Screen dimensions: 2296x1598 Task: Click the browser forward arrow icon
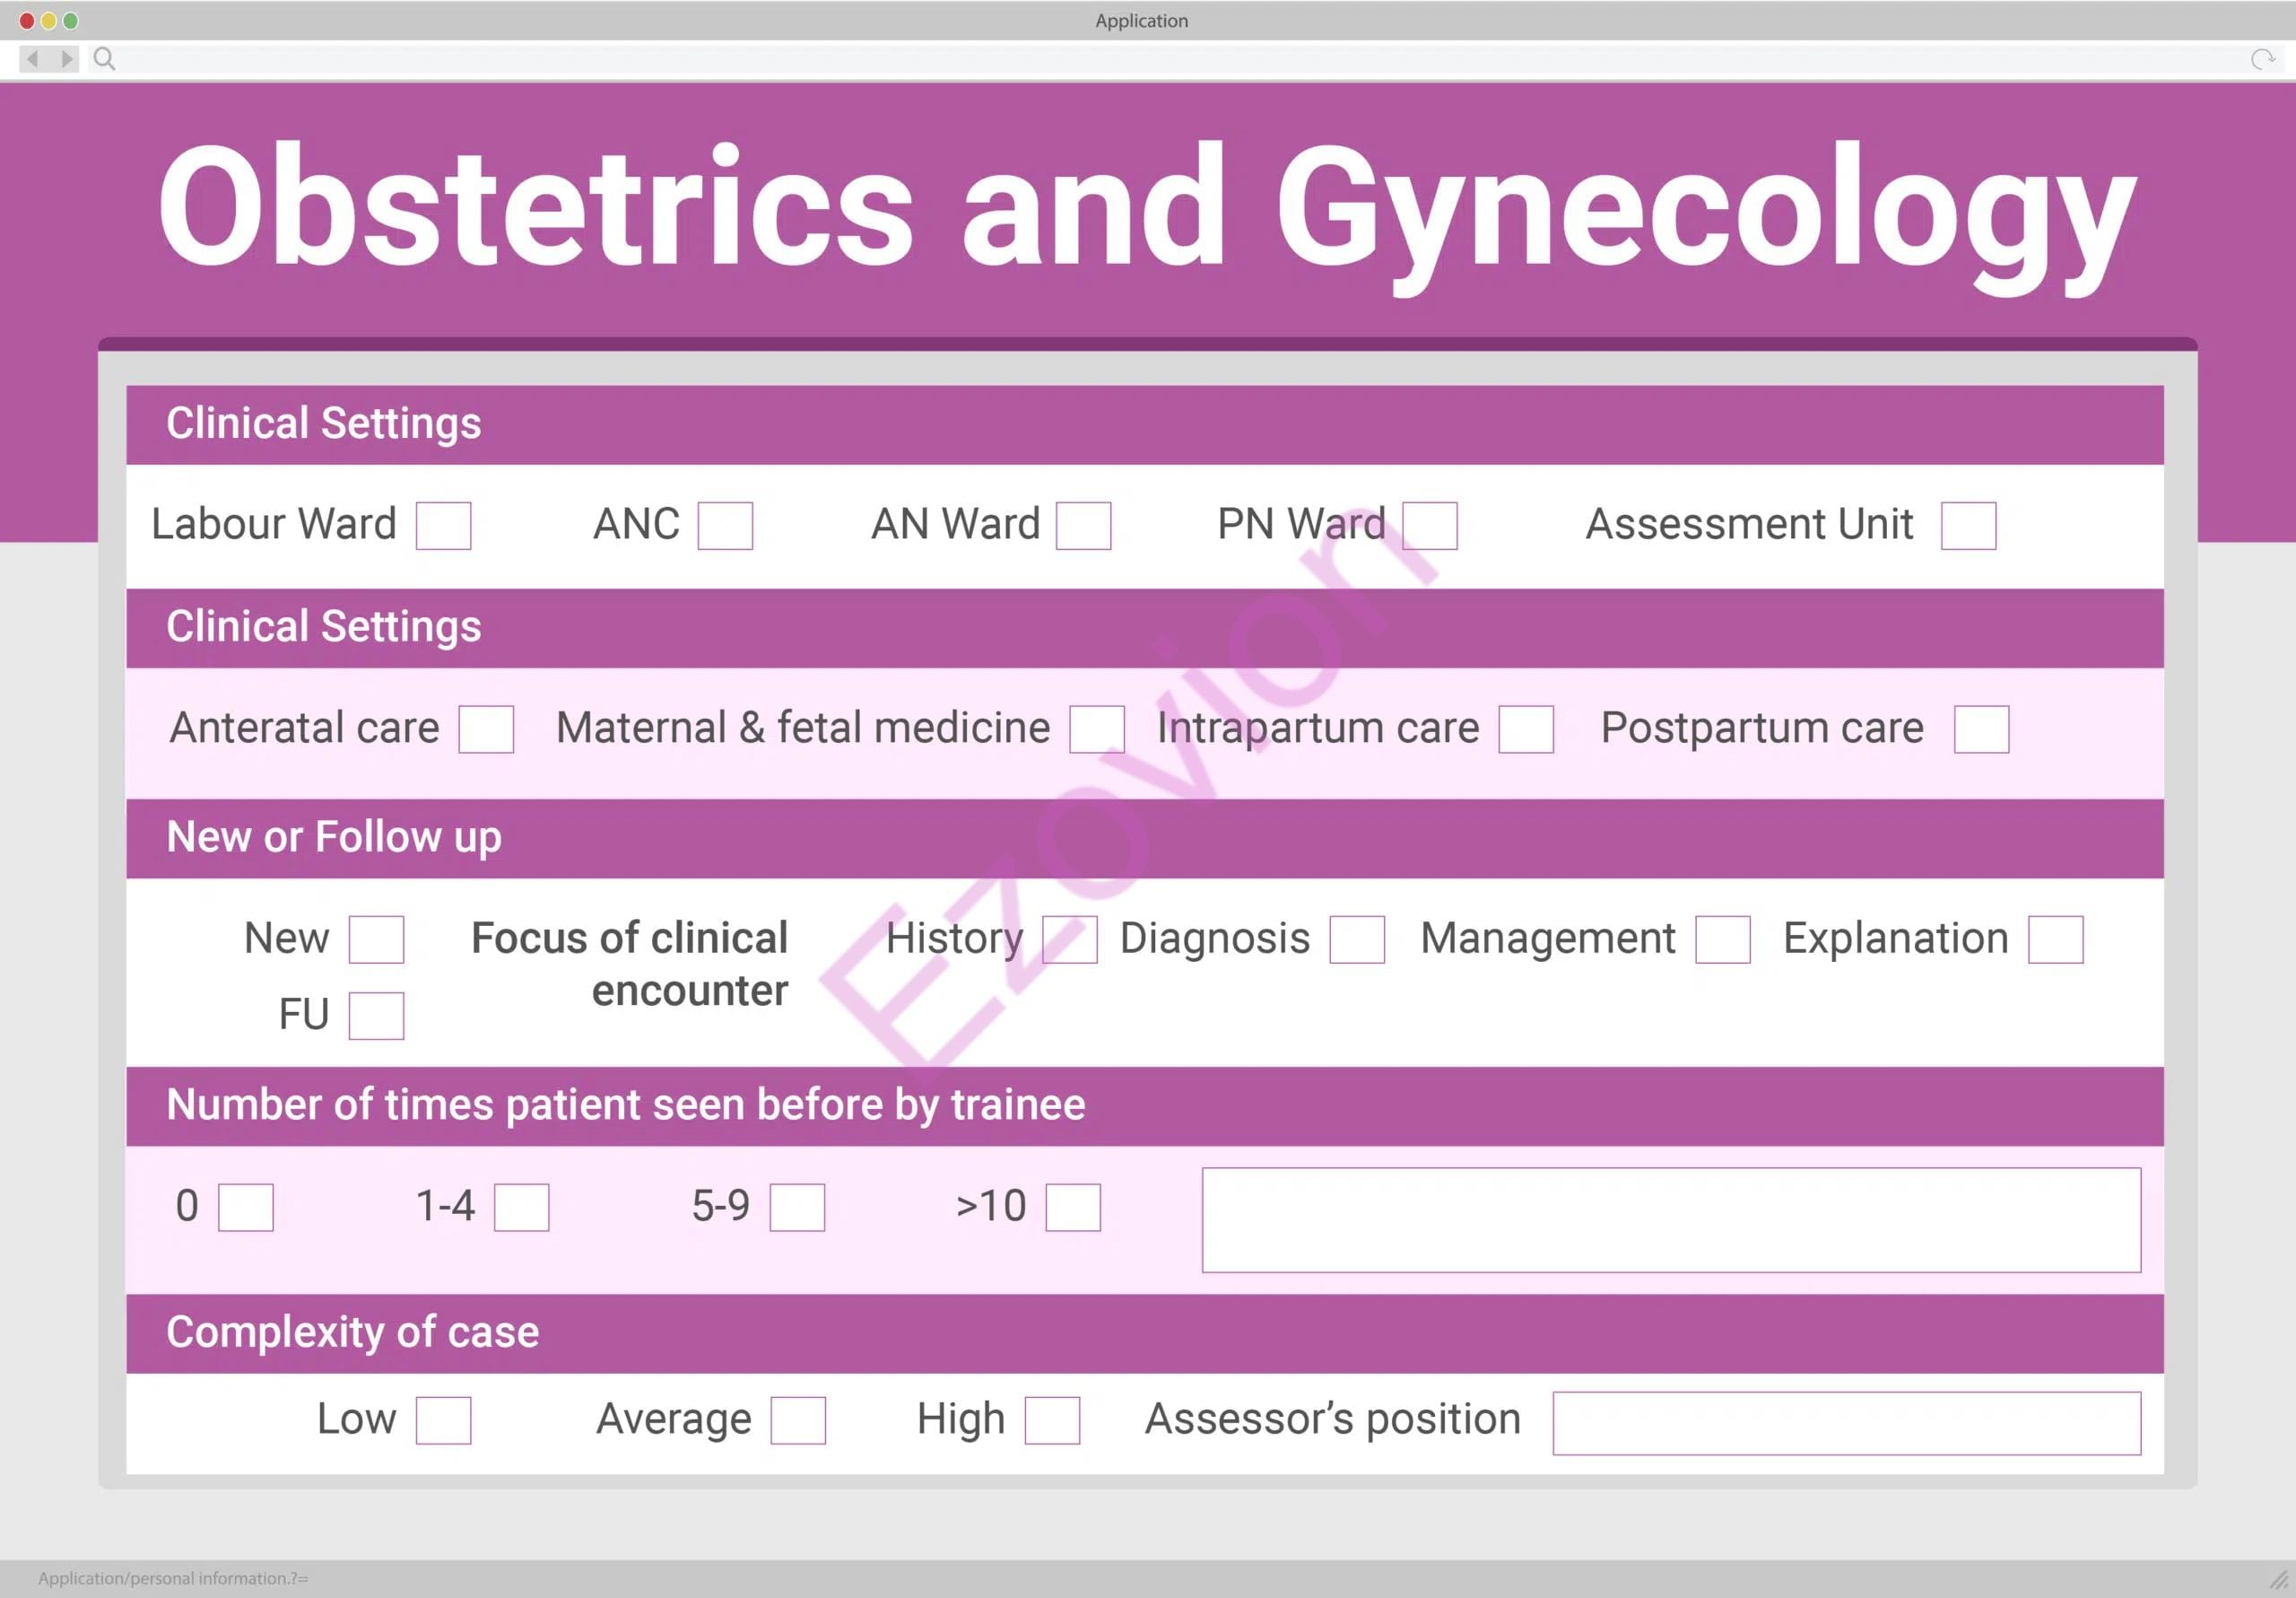[x=66, y=59]
